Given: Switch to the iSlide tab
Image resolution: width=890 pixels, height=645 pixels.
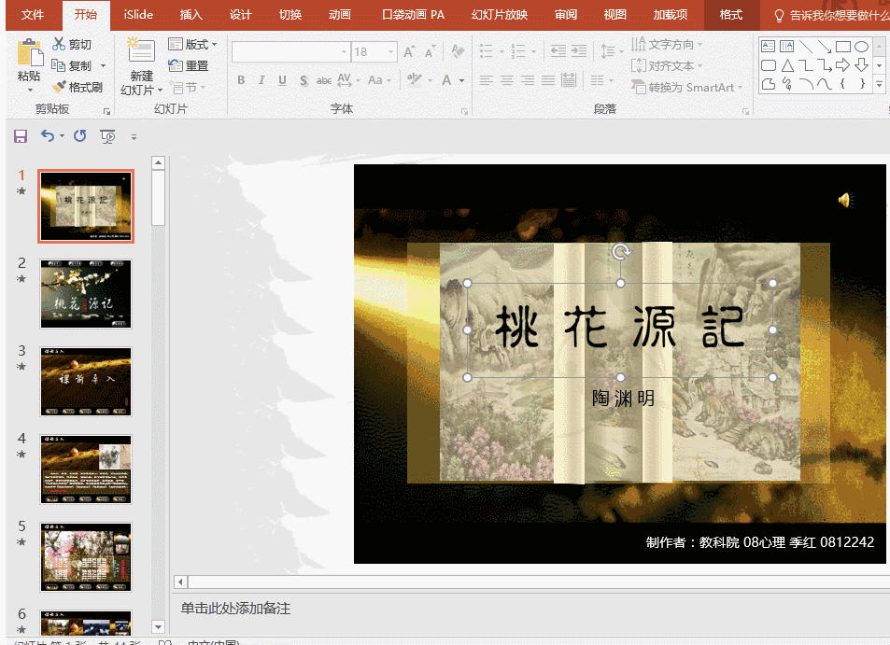Looking at the screenshot, I should click(x=138, y=15).
